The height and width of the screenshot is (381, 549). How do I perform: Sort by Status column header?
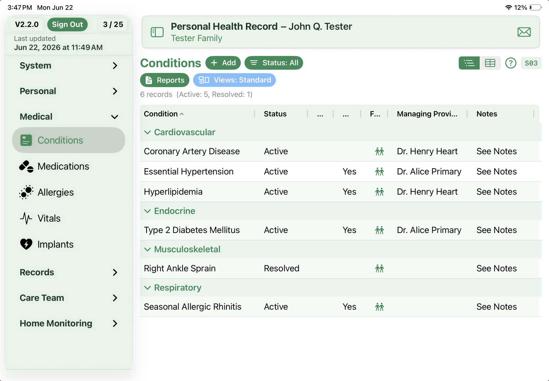(275, 114)
